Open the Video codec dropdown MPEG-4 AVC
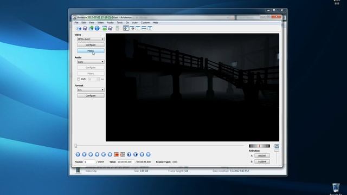The height and width of the screenshot is (195, 347). pyautogui.click(x=91, y=39)
